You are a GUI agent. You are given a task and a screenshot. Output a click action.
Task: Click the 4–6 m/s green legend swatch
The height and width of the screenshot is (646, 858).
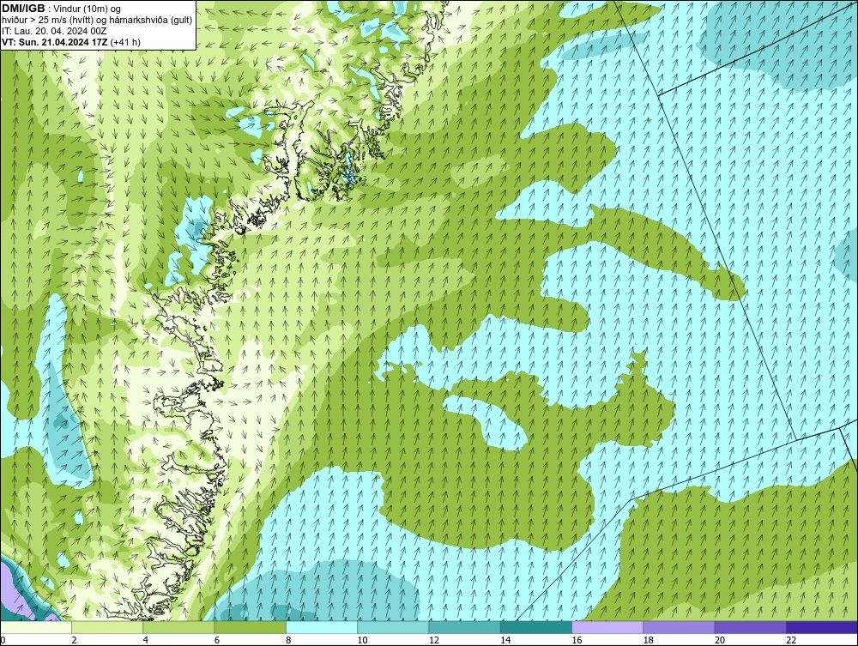pos(179,627)
